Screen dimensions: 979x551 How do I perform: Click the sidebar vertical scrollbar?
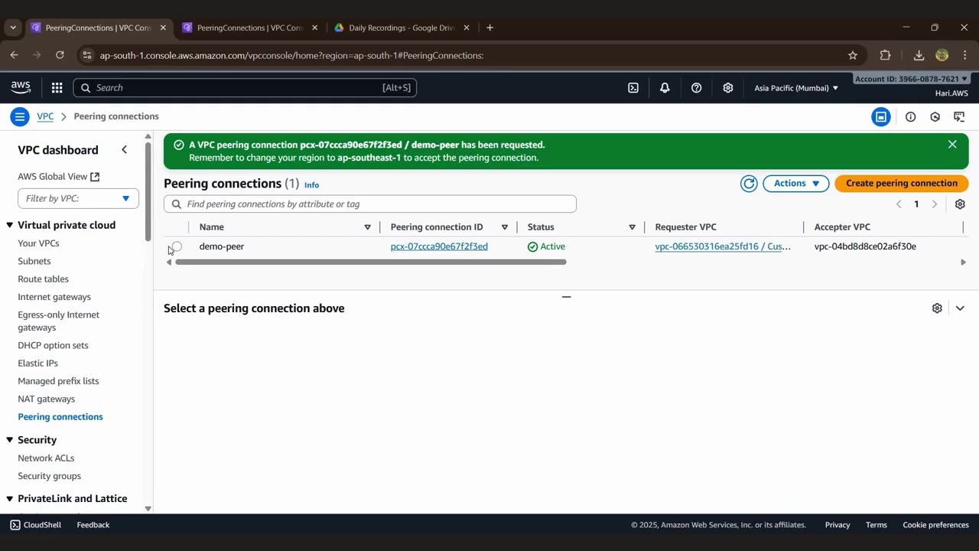pos(148,191)
